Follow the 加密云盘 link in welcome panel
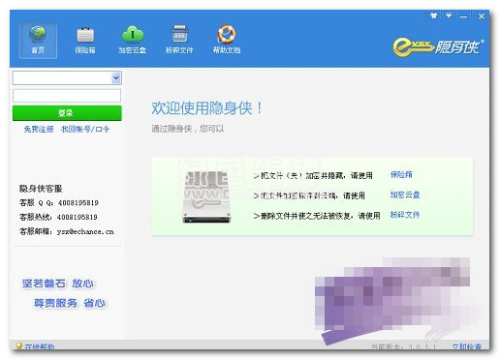The height and width of the screenshot is (360, 500). coord(405,195)
